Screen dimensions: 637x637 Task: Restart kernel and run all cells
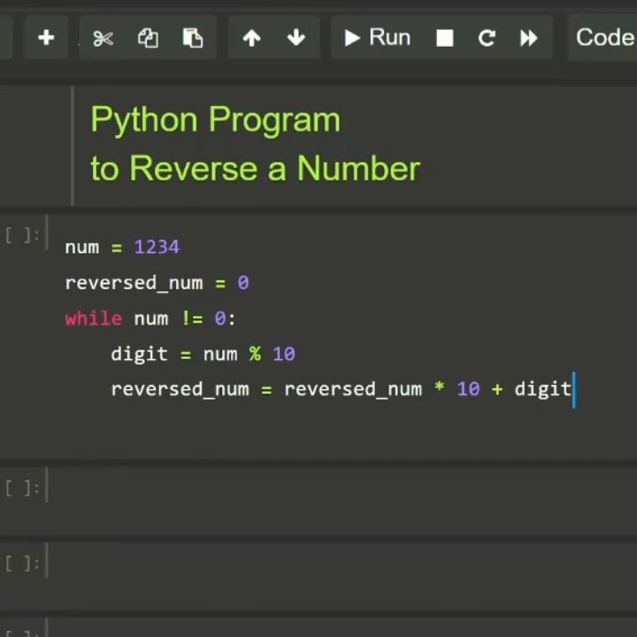point(529,38)
